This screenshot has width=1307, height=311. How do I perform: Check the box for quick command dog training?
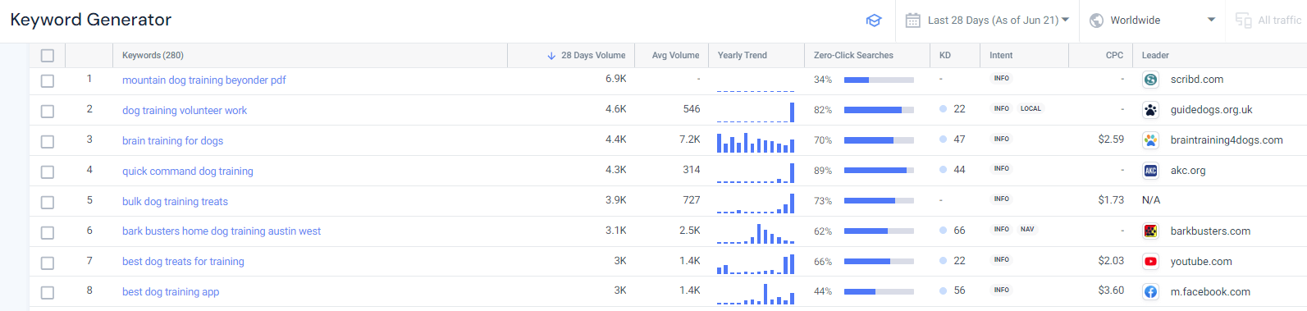[48, 172]
